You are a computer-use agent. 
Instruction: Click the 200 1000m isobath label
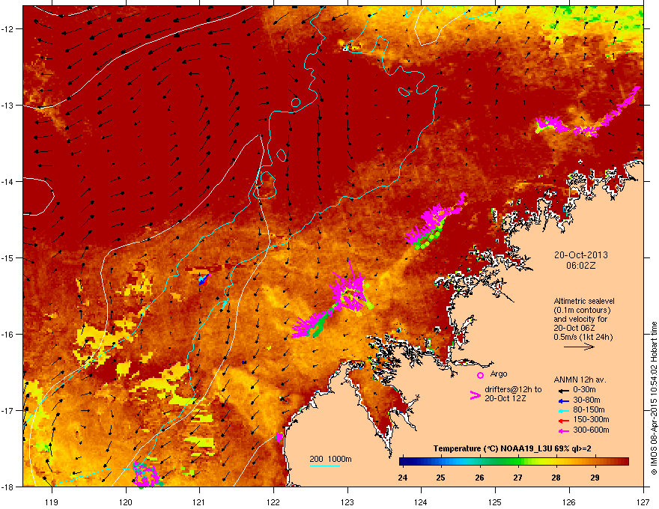coord(331,459)
